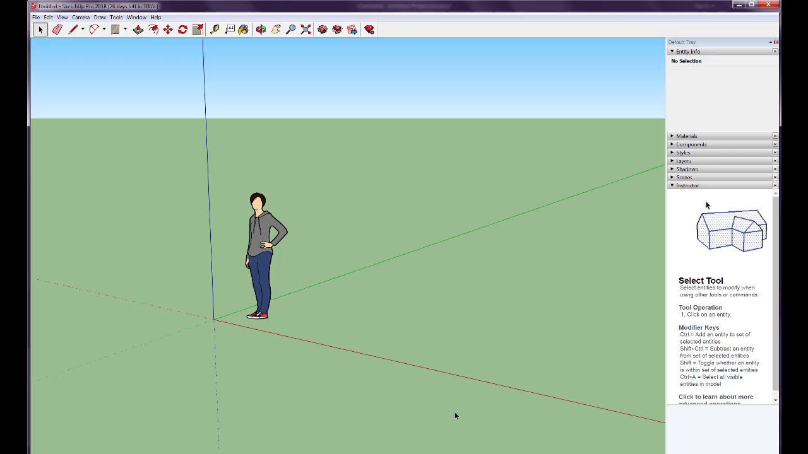Open the Tools menu

[116, 17]
